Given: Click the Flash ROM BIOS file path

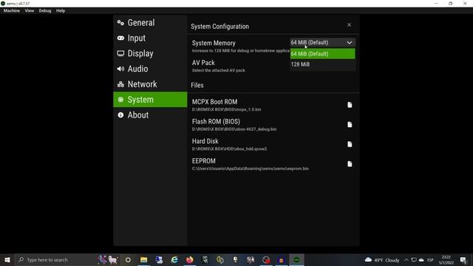Looking at the screenshot, I should pos(234,129).
